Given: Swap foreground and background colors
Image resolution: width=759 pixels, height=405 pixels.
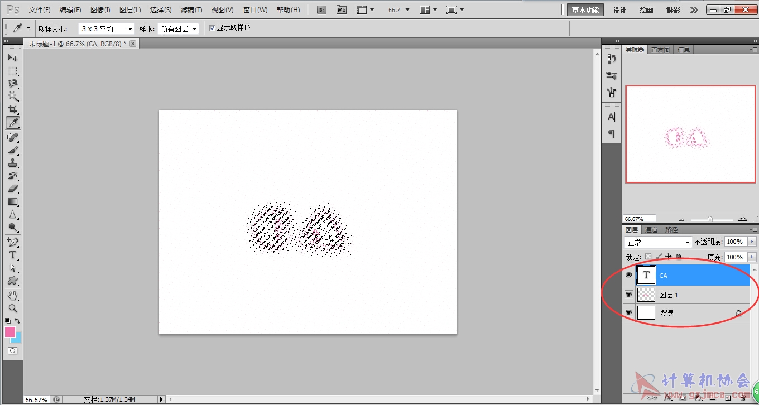Looking at the screenshot, I should [18, 321].
